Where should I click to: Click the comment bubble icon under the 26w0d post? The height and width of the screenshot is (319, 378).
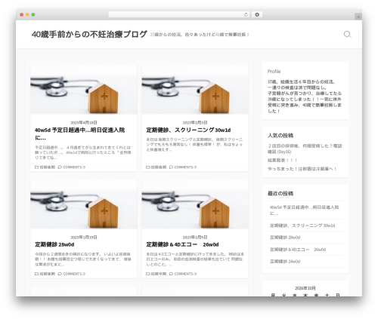point(171,274)
